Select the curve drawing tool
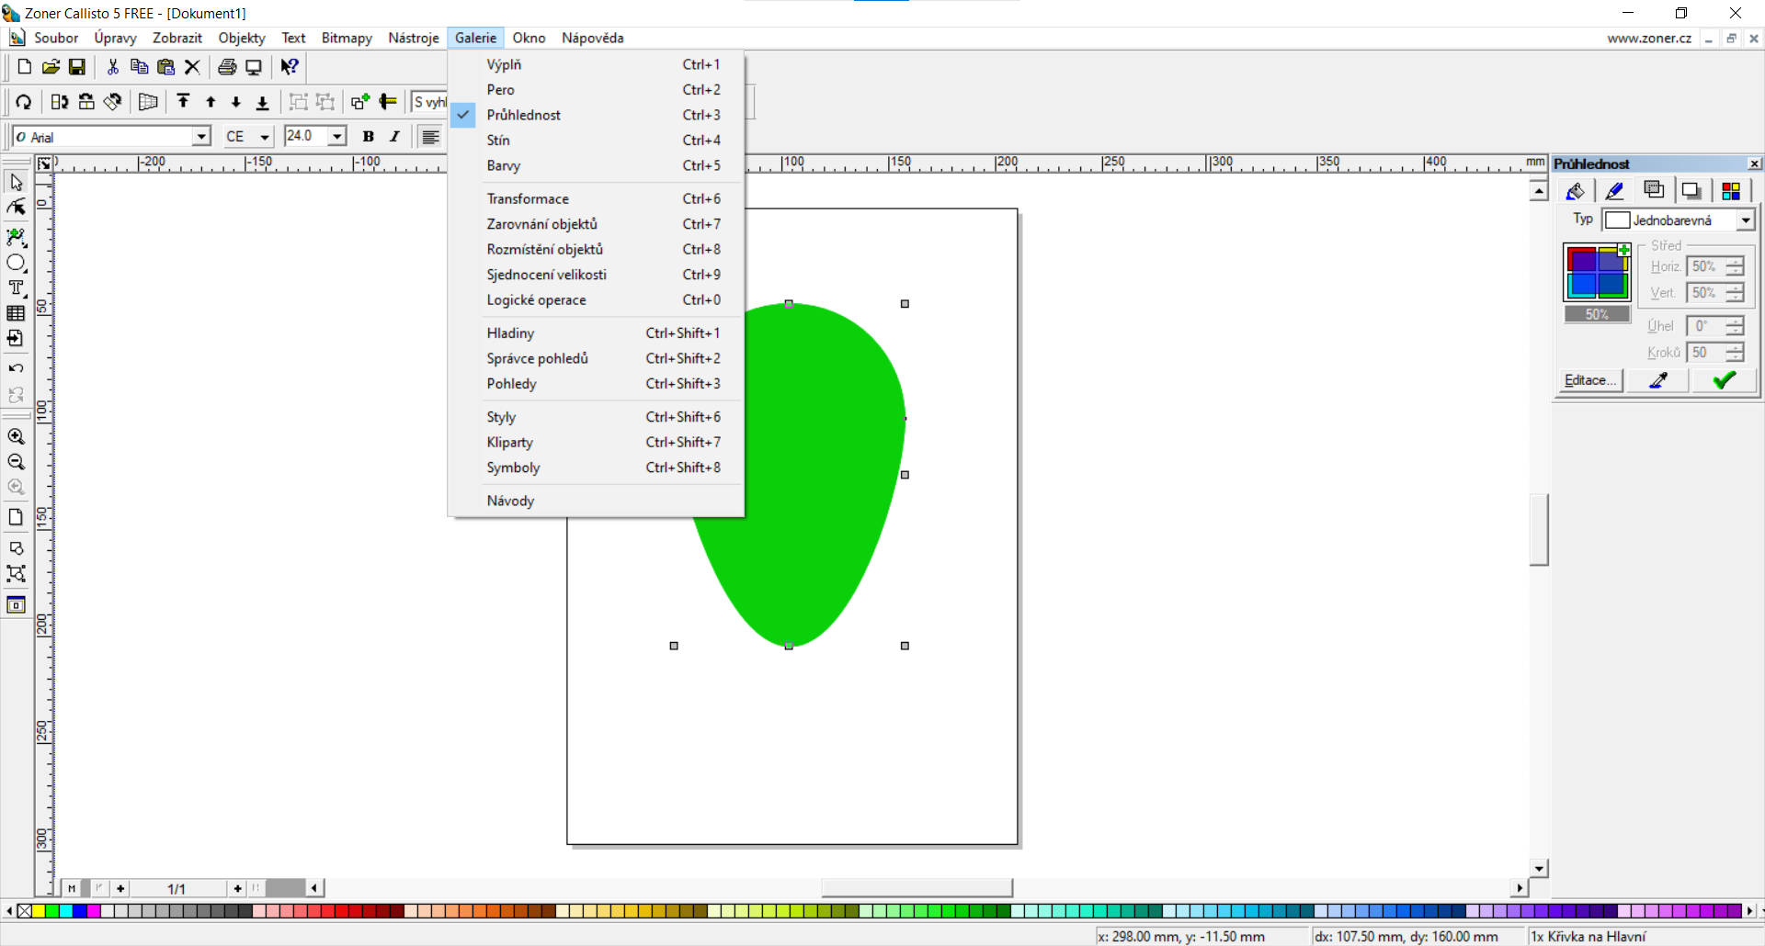Viewport: 1765px width, 946px height. (x=16, y=238)
